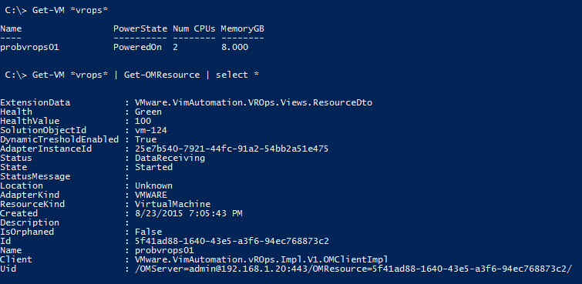This screenshot has width=582, height=284.
Task: Click the Uid OMServer path value
Action: 354,269
